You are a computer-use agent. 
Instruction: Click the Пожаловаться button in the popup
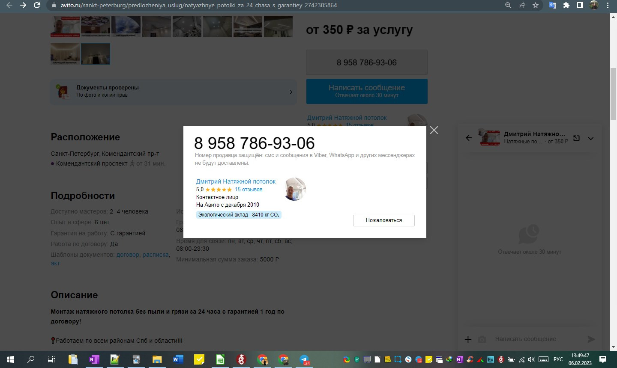pos(384,220)
